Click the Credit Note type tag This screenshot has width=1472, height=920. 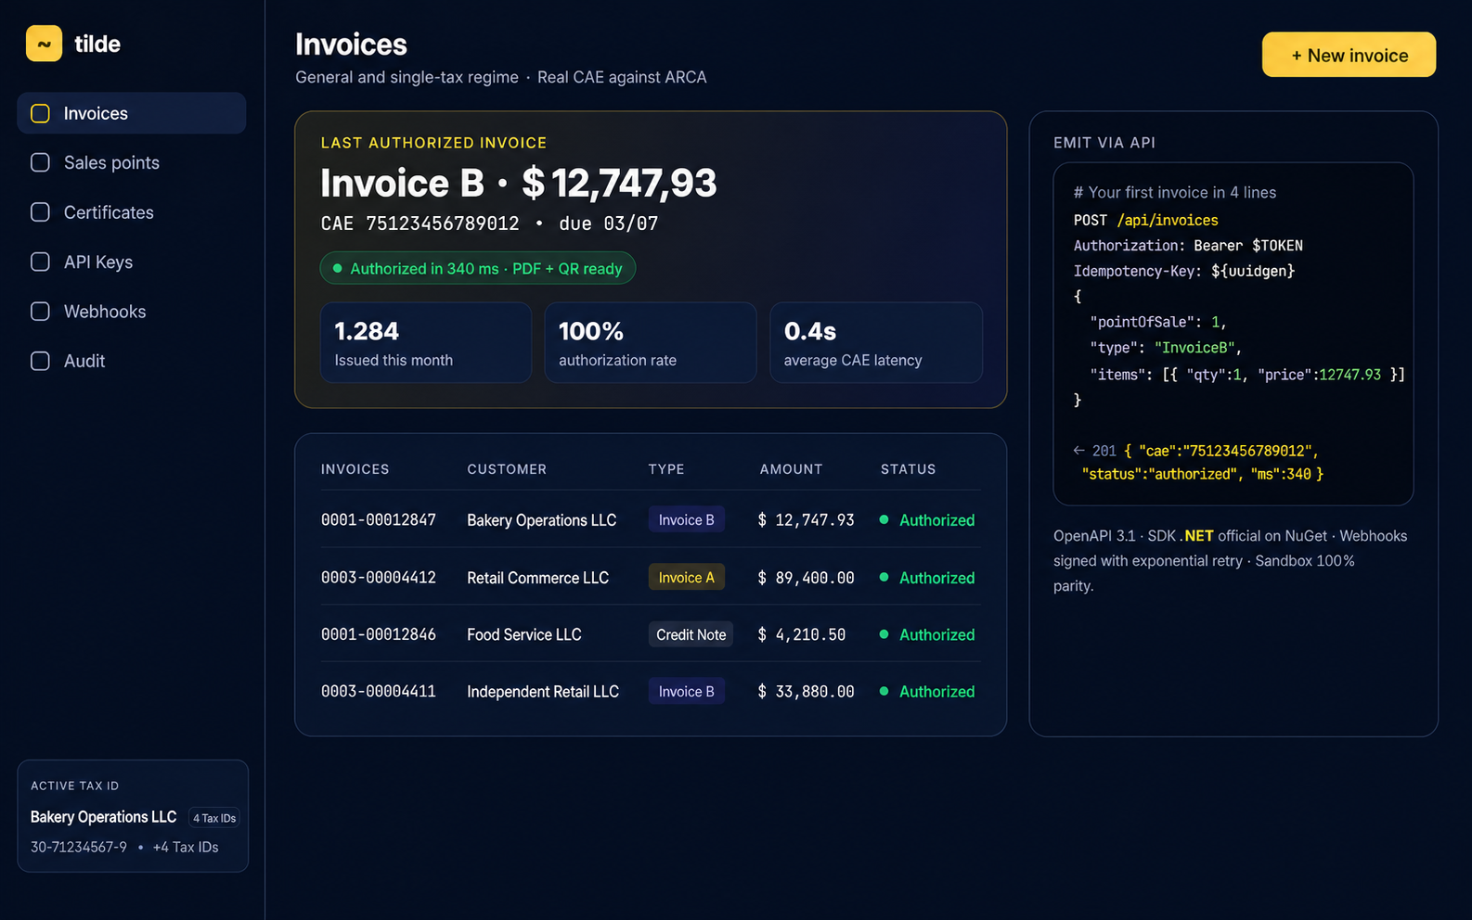coord(691,634)
